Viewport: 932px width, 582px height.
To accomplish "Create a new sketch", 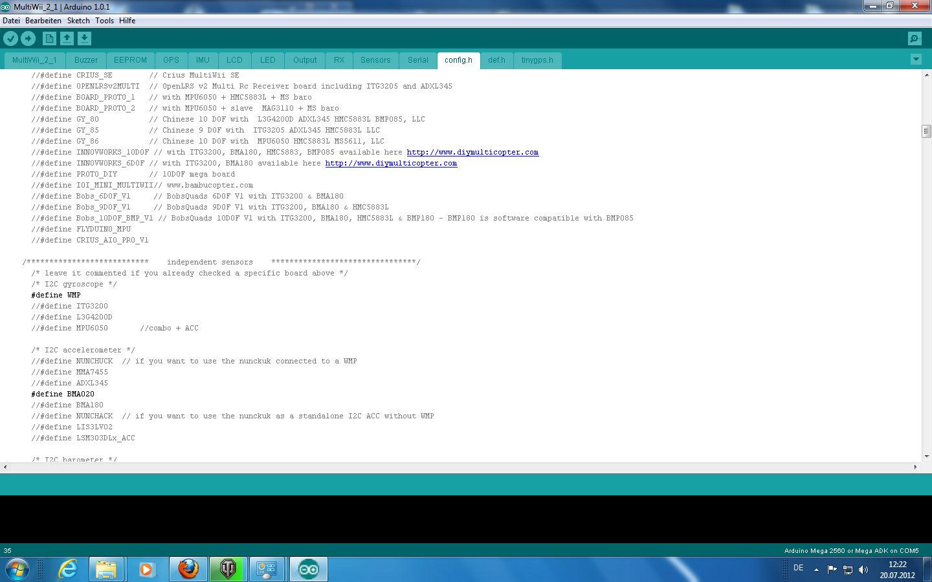I will point(49,38).
